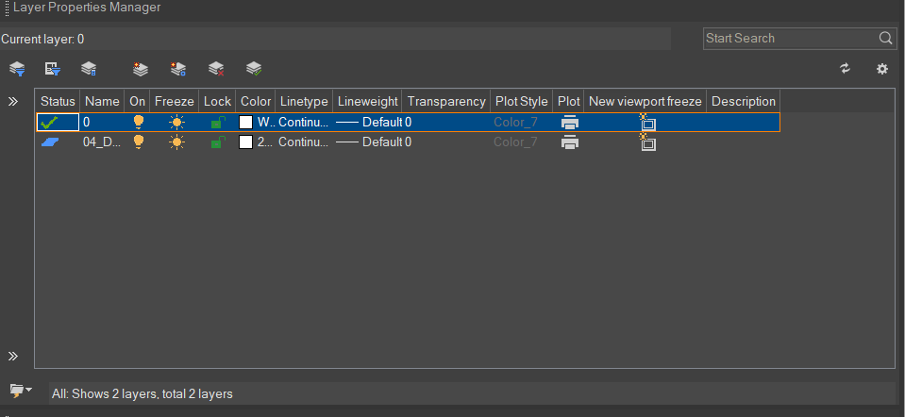
Task: Sort layers by the Status column
Action: (x=58, y=102)
